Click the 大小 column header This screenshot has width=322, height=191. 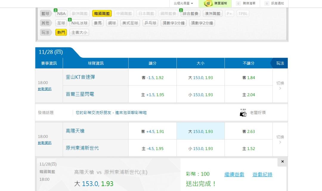(x=200, y=63)
